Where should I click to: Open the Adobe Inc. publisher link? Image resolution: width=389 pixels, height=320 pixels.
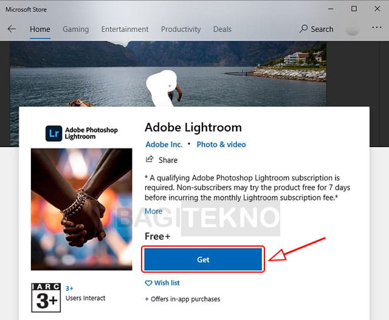tap(164, 144)
